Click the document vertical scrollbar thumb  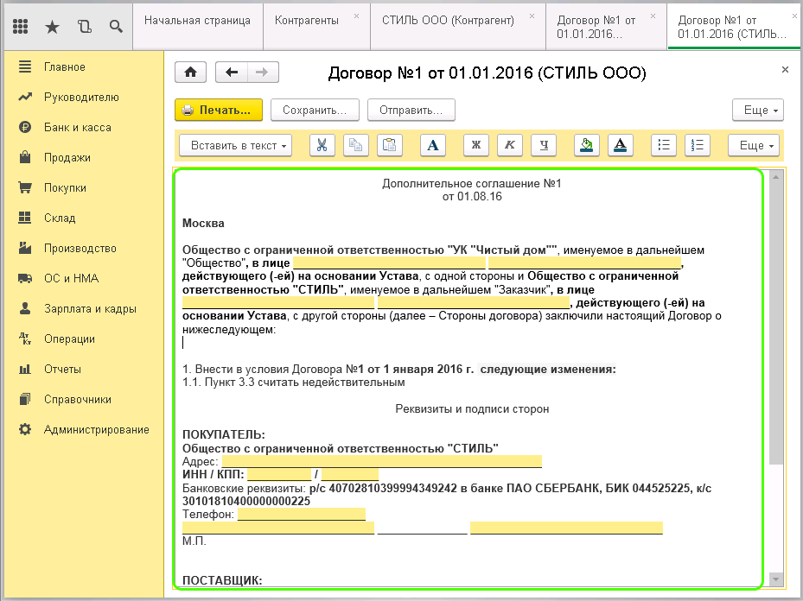pos(776,324)
